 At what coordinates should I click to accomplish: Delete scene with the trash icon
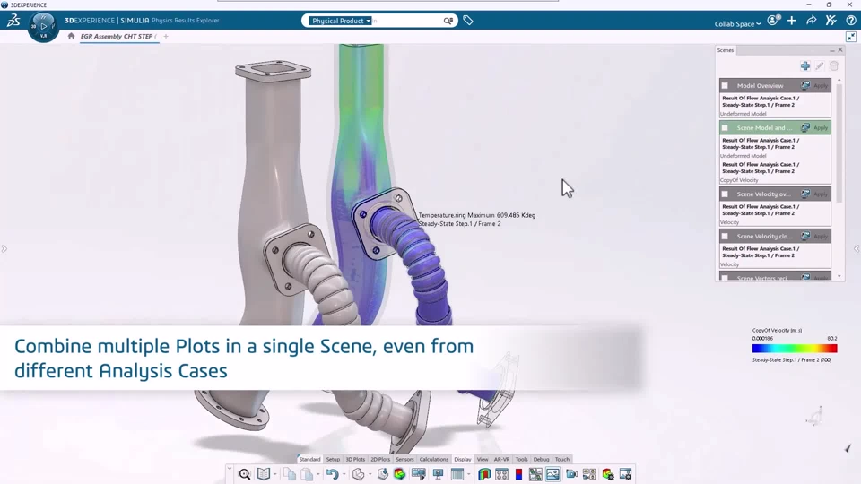pyautogui.click(x=833, y=65)
